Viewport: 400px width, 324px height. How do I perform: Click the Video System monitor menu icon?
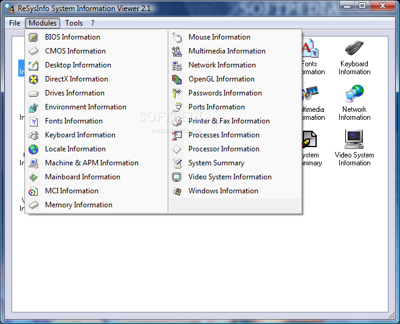pos(177,178)
